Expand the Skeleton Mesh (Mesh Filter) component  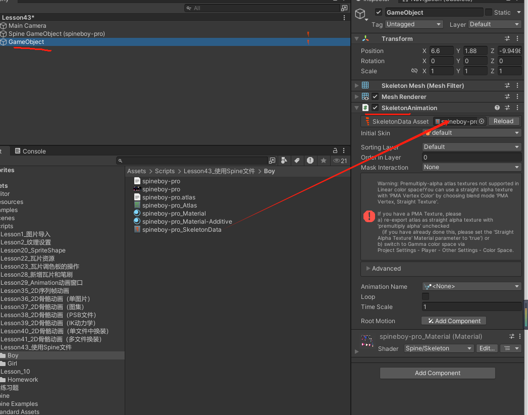pyautogui.click(x=356, y=85)
